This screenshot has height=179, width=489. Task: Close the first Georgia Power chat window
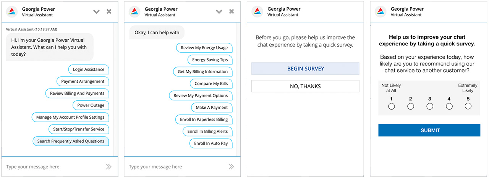click(x=109, y=11)
